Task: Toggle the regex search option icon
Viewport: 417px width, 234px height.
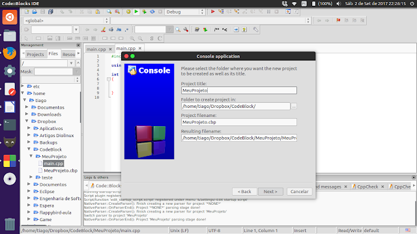Action: (126, 30)
